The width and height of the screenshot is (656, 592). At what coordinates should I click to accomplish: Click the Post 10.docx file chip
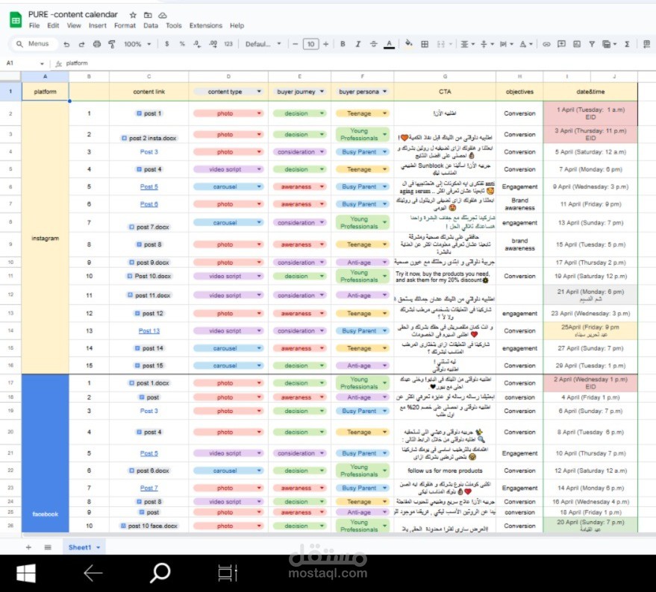tap(149, 276)
